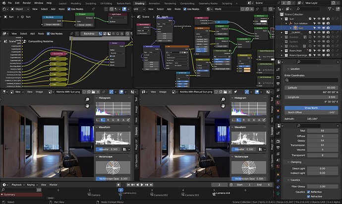Open the Object shader type dropdown
The width and height of the screenshot is (342, 204).
(x=20, y=9)
